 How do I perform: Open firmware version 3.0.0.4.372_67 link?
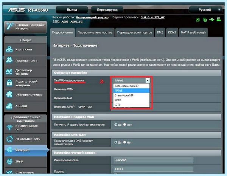tap(152, 17)
